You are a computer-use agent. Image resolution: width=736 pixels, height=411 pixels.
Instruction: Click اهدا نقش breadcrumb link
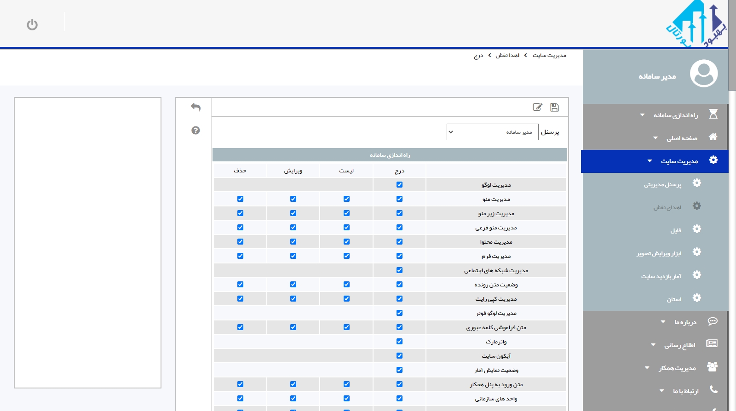507,56
